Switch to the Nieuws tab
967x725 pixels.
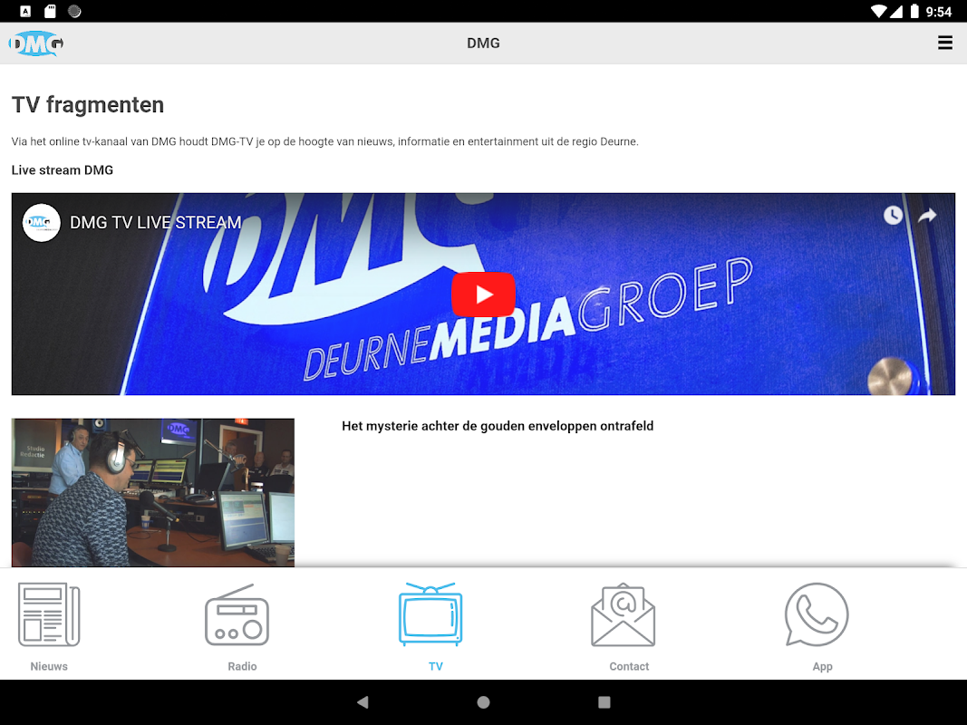click(49, 627)
